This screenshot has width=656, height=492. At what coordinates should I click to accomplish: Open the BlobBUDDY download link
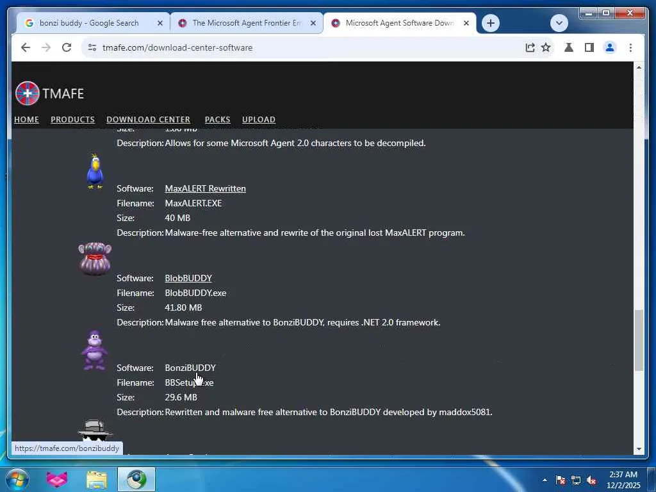click(188, 278)
